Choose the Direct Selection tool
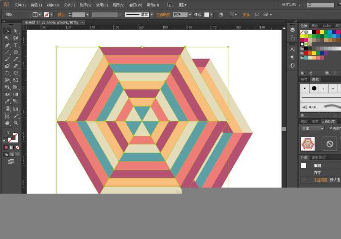 point(16,31)
